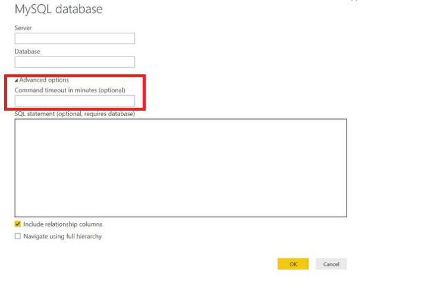
Task: Click inside the SQL statement text area
Action: click(x=181, y=168)
